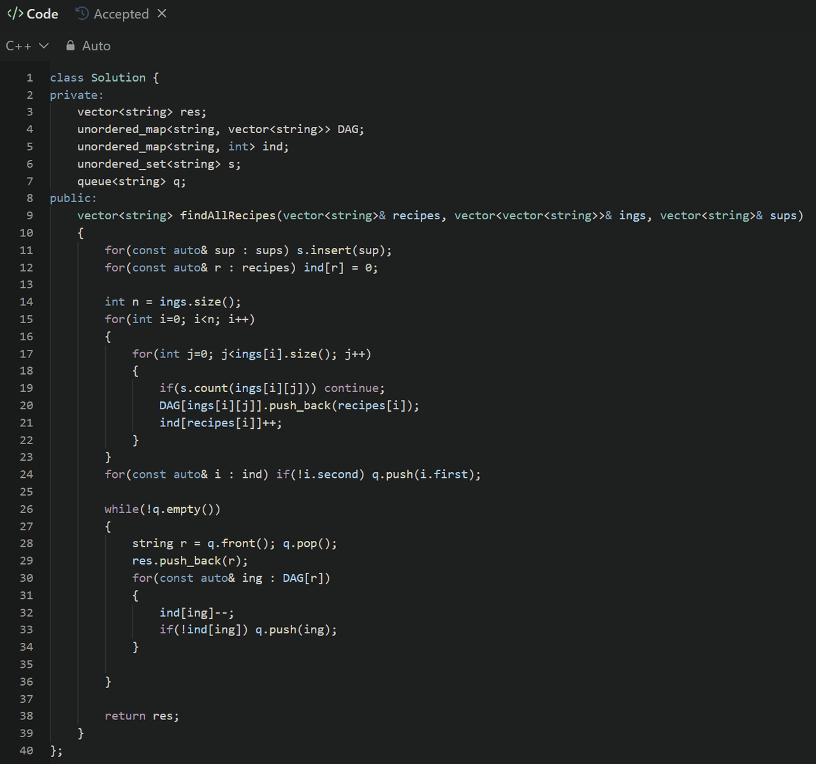The width and height of the screenshot is (816, 764).
Task: Click the lock icon beside Auto
Action: tap(70, 46)
